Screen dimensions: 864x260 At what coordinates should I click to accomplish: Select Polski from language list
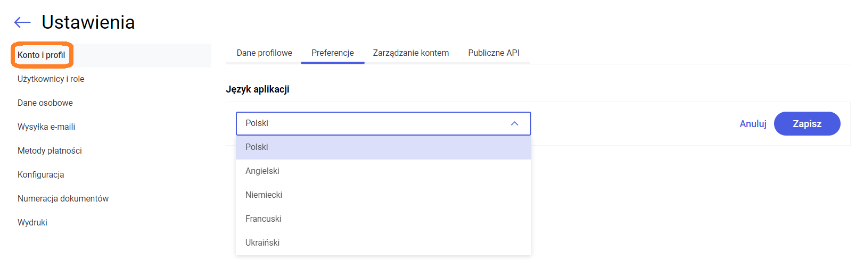tap(257, 147)
